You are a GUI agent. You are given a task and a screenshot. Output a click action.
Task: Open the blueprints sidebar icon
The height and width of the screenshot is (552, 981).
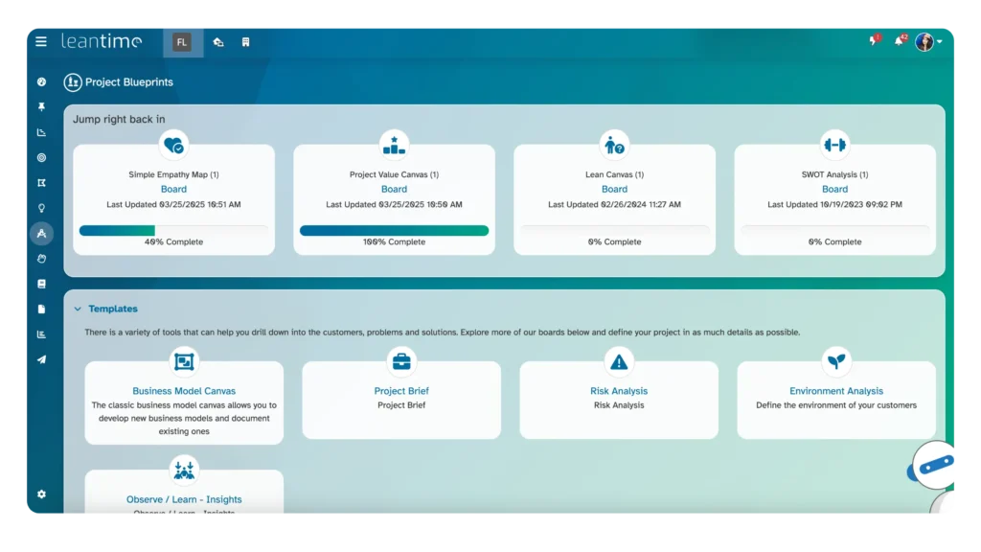41,234
